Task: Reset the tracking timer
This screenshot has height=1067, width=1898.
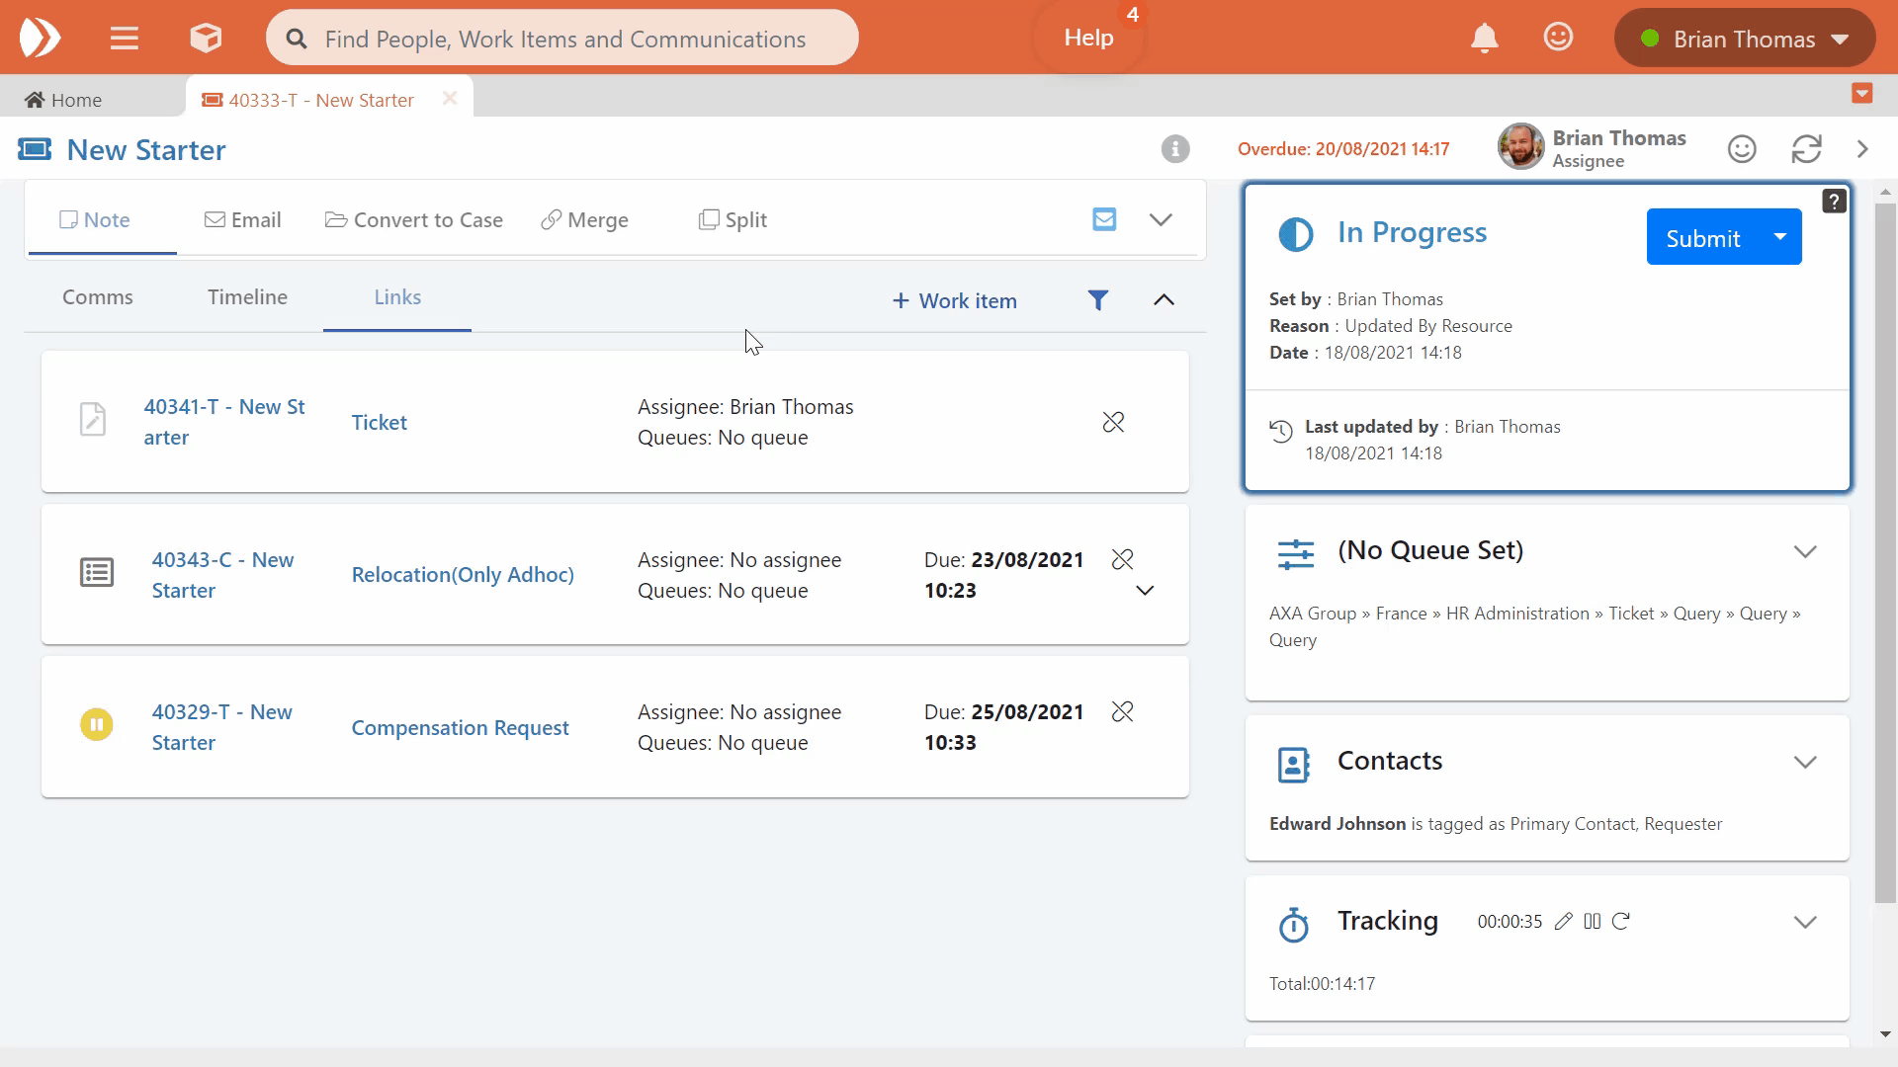Action: (x=1621, y=922)
